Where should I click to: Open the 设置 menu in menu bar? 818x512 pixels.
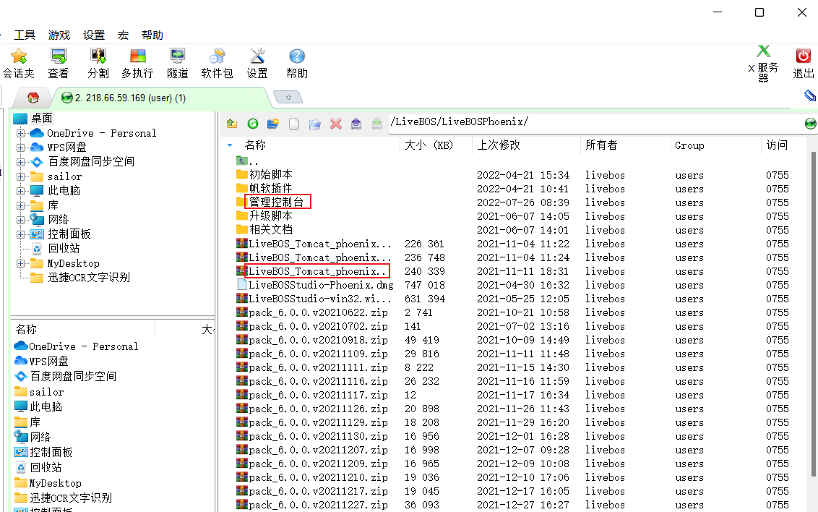[94, 35]
